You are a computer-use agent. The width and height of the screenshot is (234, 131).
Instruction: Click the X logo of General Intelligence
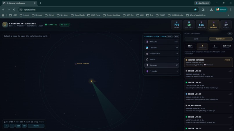pos(5,25)
